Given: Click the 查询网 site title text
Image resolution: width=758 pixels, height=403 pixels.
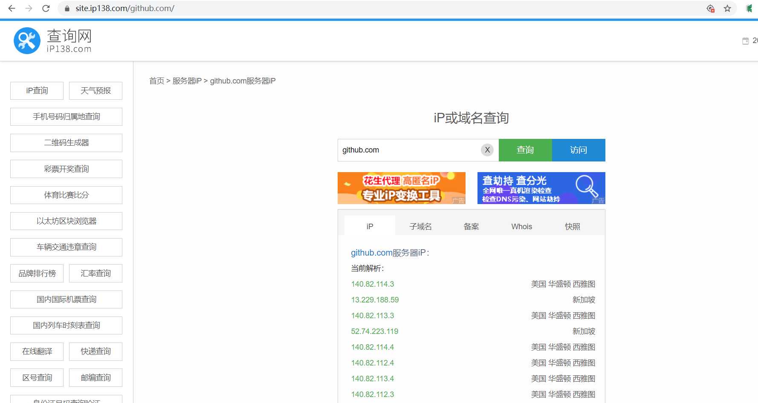Looking at the screenshot, I should tap(69, 36).
